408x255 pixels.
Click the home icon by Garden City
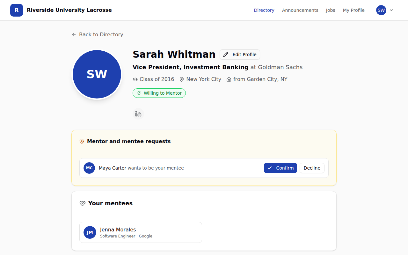(229, 79)
